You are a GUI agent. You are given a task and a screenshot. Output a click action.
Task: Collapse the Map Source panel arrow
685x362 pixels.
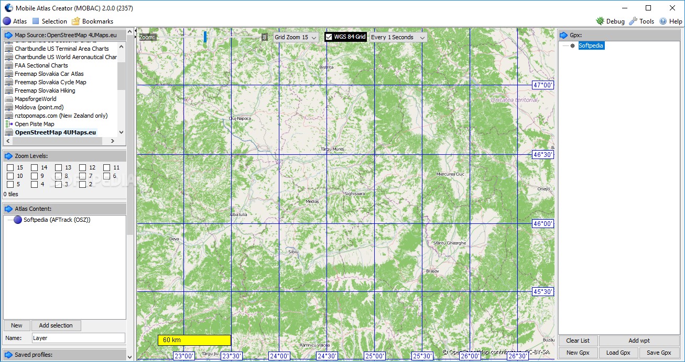[8, 35]
